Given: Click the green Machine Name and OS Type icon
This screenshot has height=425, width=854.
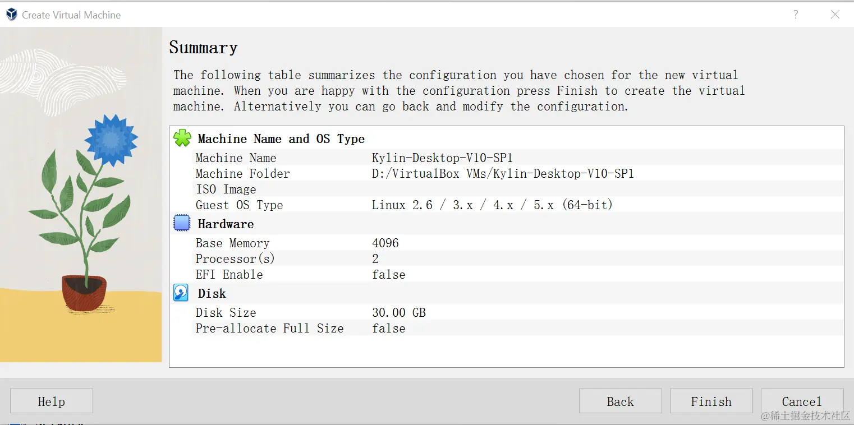Looking at the screenshot, I should [182, 138].
